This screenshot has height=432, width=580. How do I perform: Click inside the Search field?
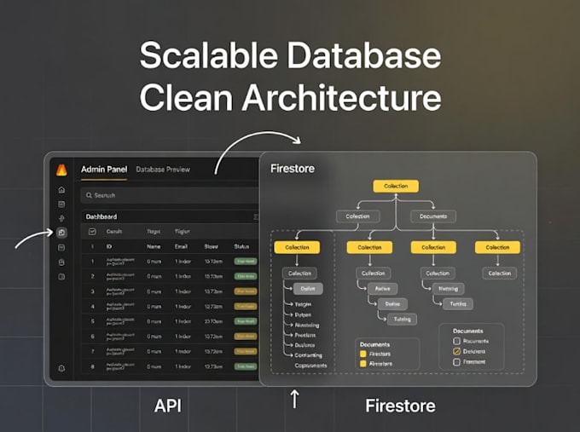click(170, 195)
